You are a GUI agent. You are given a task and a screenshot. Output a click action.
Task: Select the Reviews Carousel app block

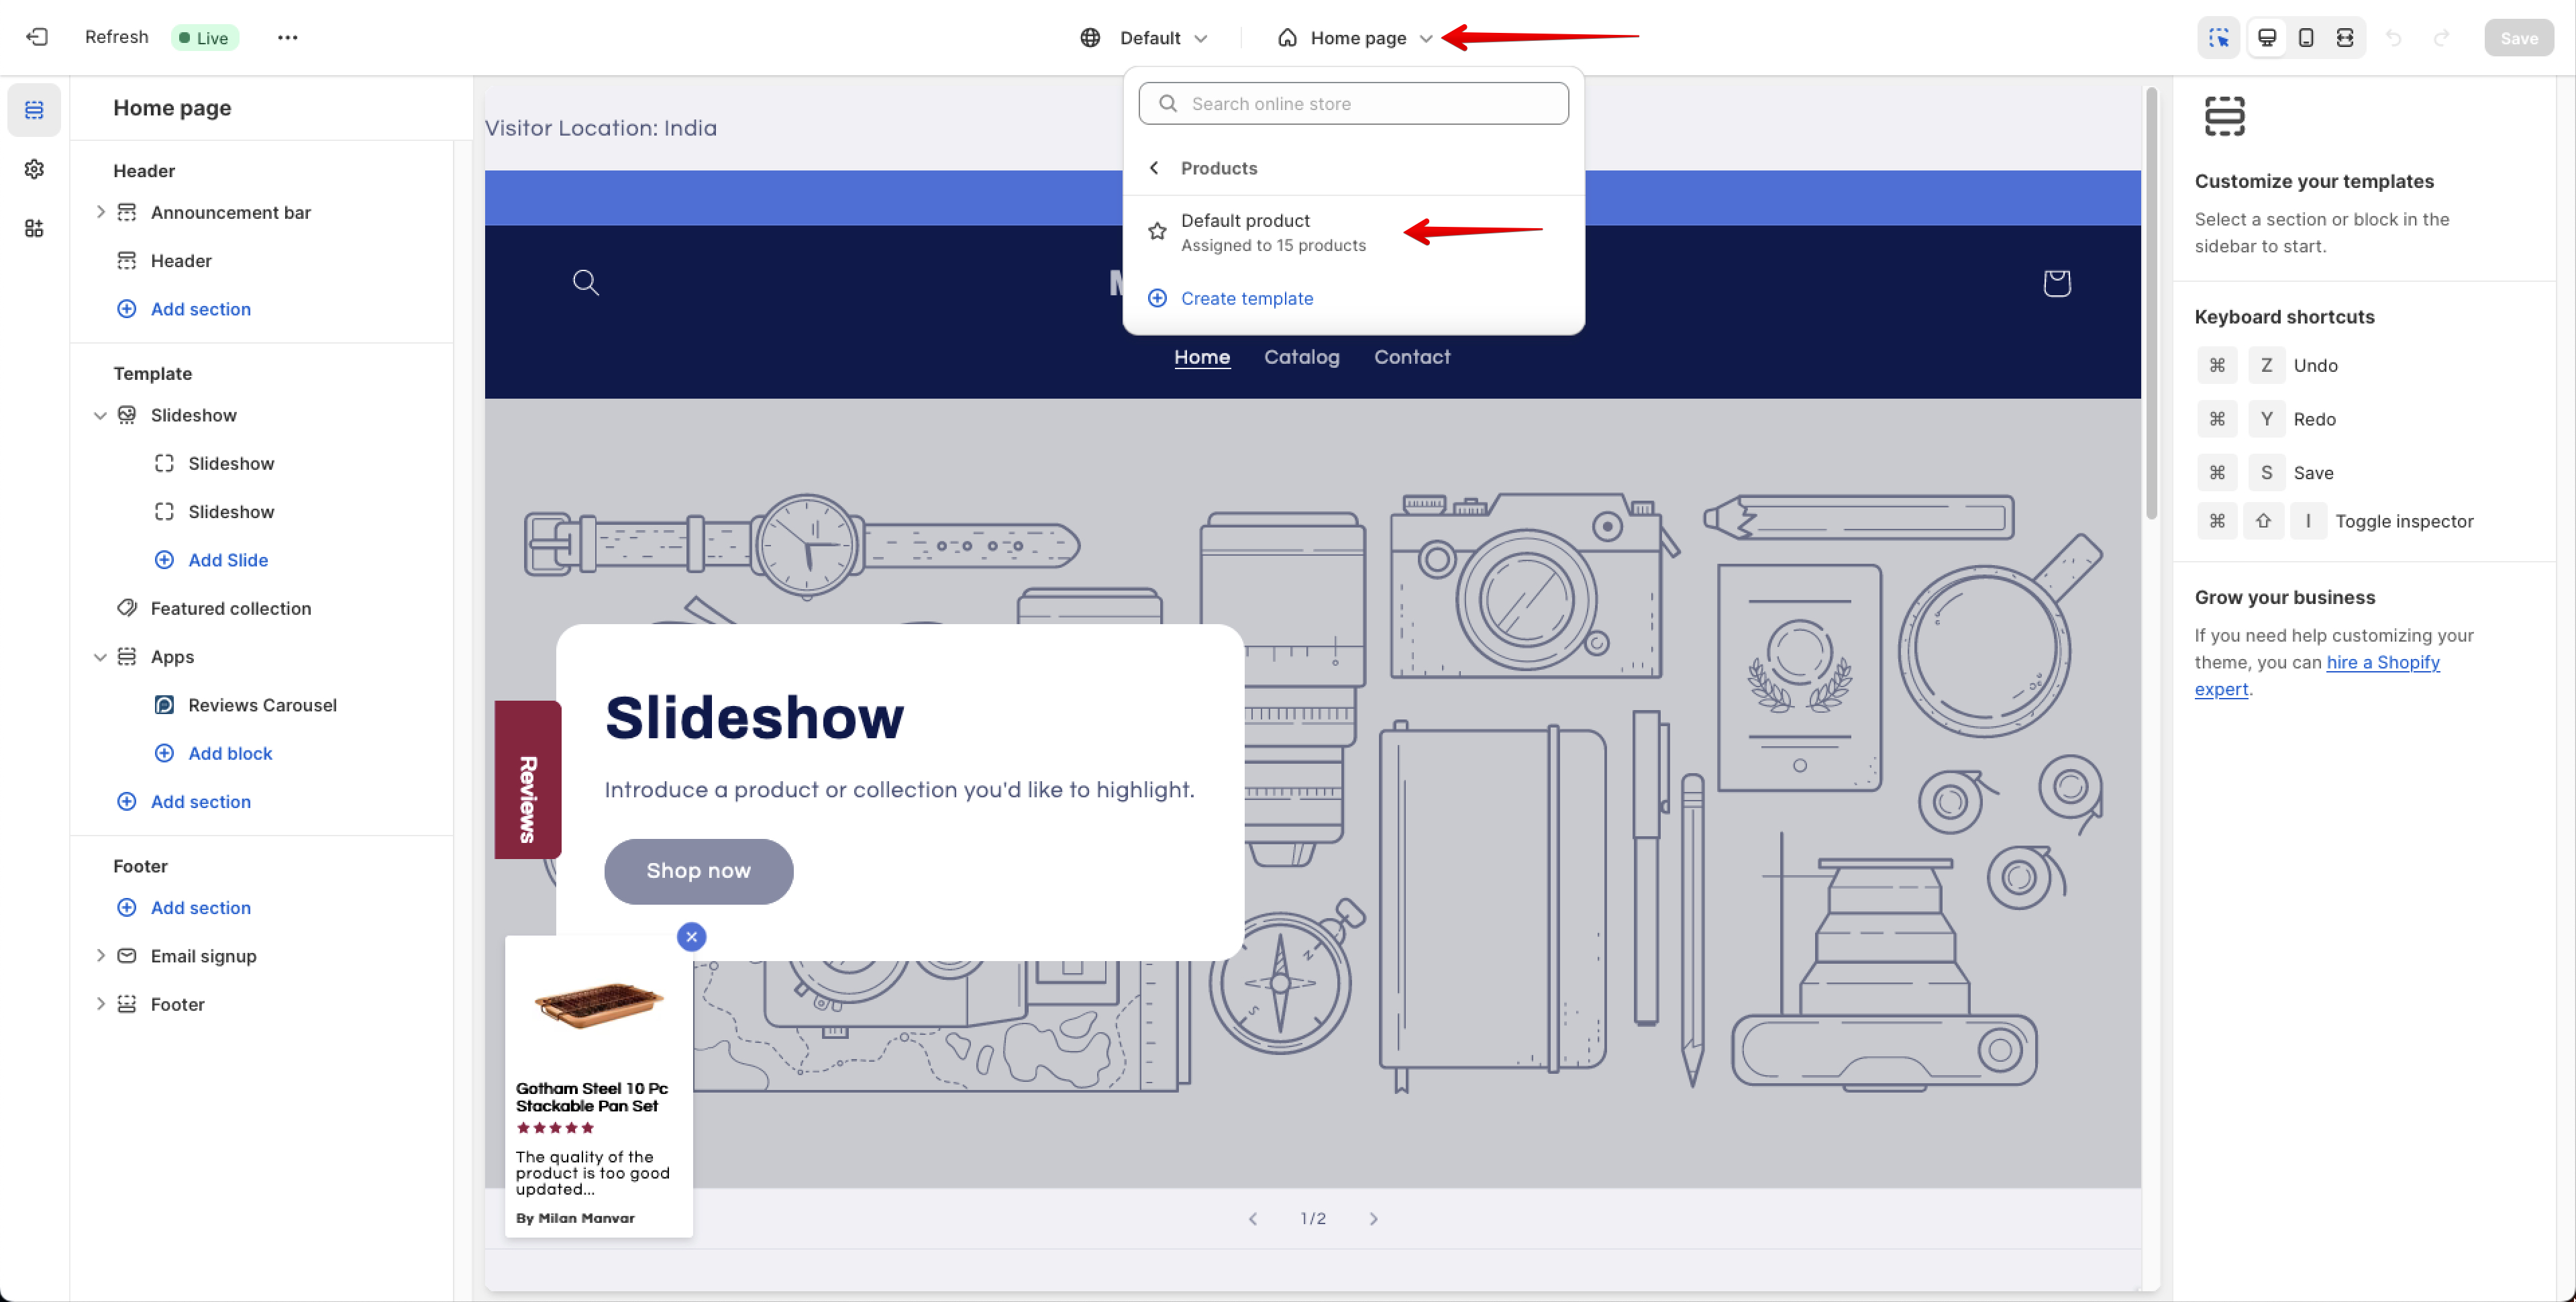[262, 705]
